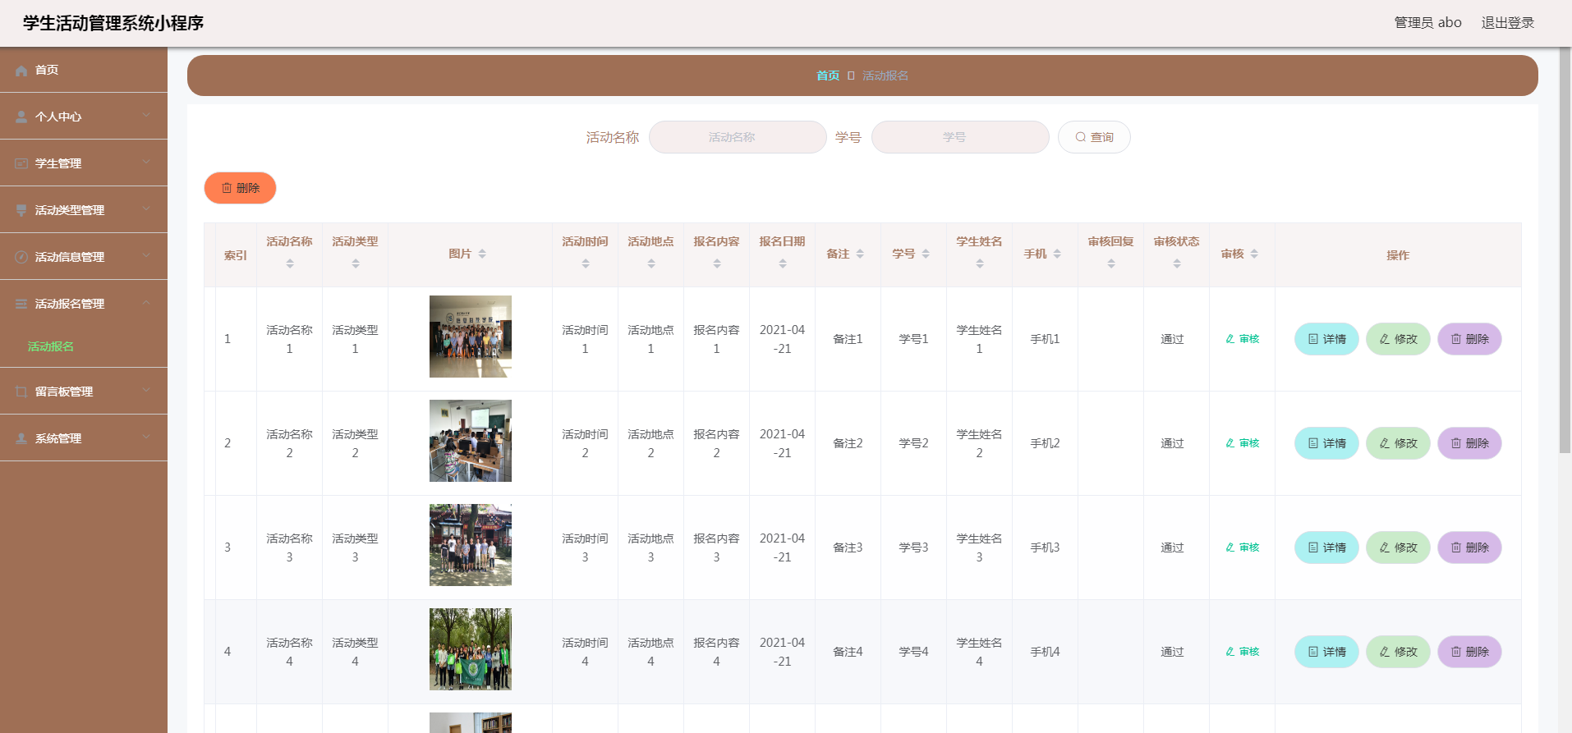This screenshot has height=733, width=1572.
Task: Collapse the 活动报名管理 chevron
Action: 146,303
